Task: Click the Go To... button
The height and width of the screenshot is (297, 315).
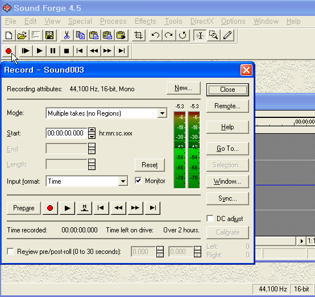Action: point(227,148)
